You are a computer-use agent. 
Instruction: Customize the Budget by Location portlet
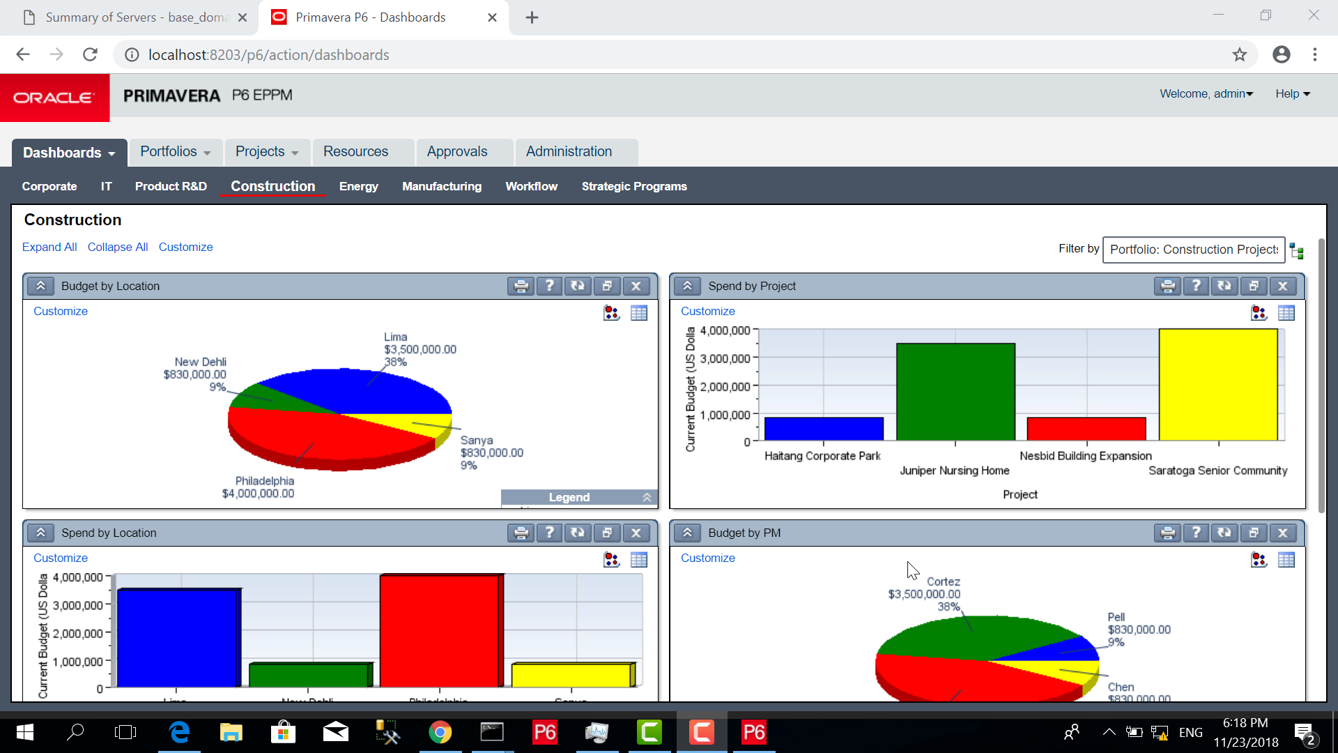coord(61,311)
